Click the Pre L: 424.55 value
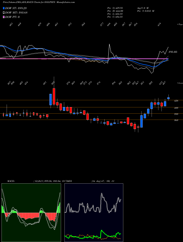Screen dimensions: 183x242 [115, 14]
